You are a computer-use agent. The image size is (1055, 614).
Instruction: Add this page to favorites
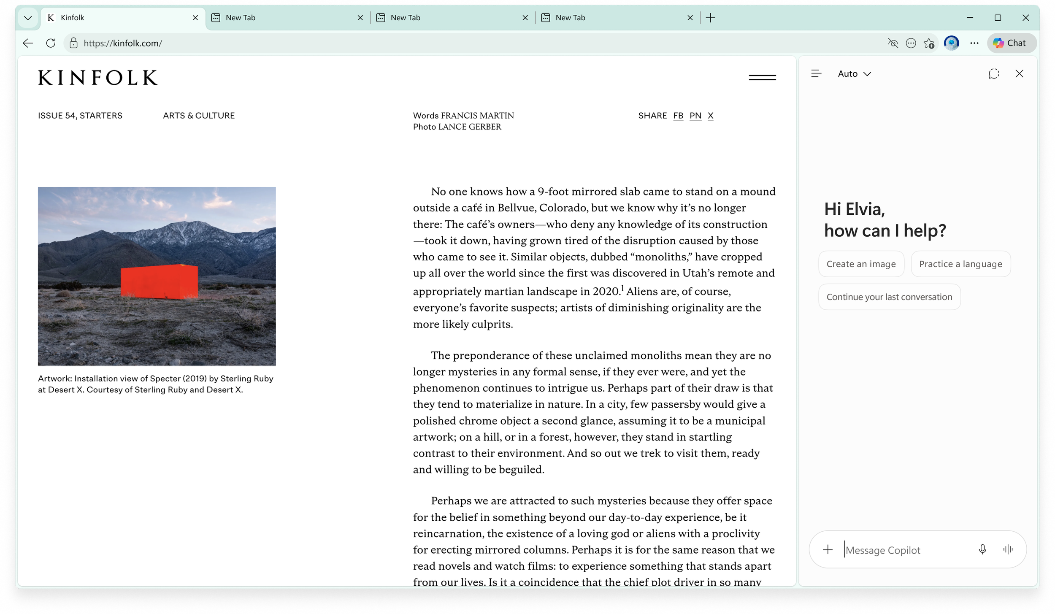tap(929, 43)
